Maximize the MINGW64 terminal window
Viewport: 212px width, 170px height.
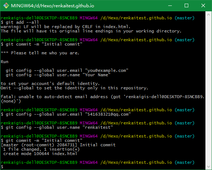click(186, 6)
